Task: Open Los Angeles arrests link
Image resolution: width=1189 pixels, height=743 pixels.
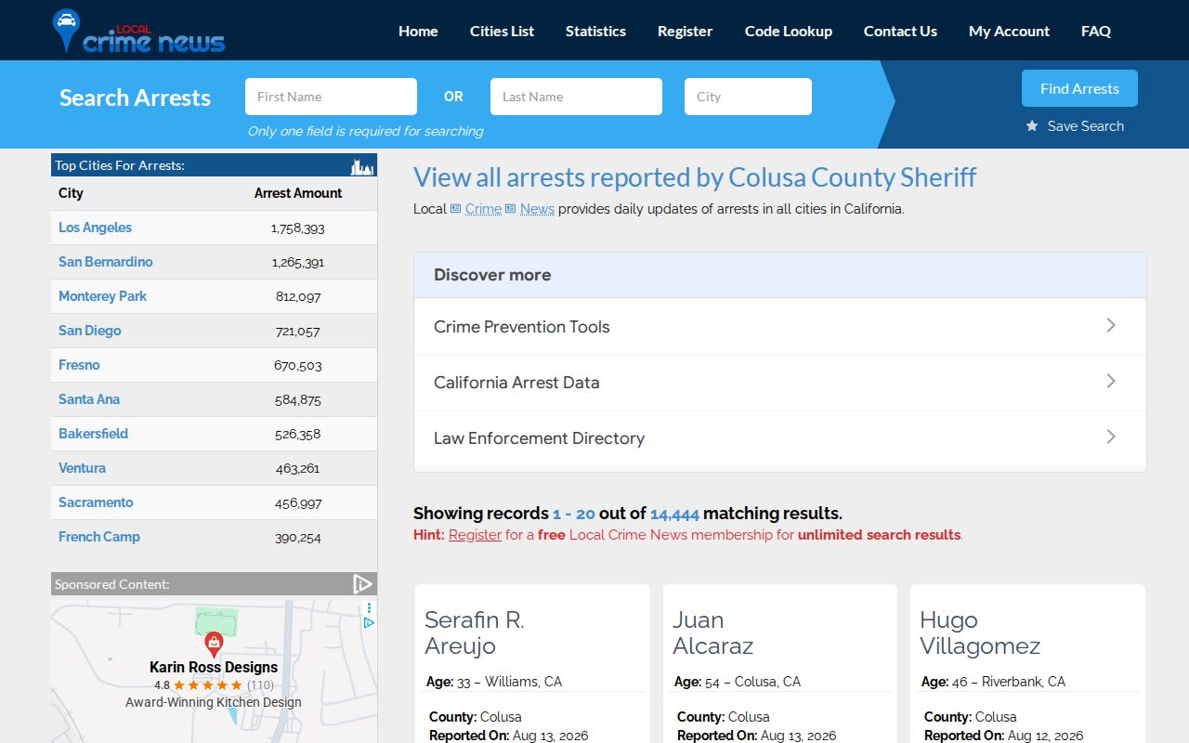Action: [x=95, y=228]
